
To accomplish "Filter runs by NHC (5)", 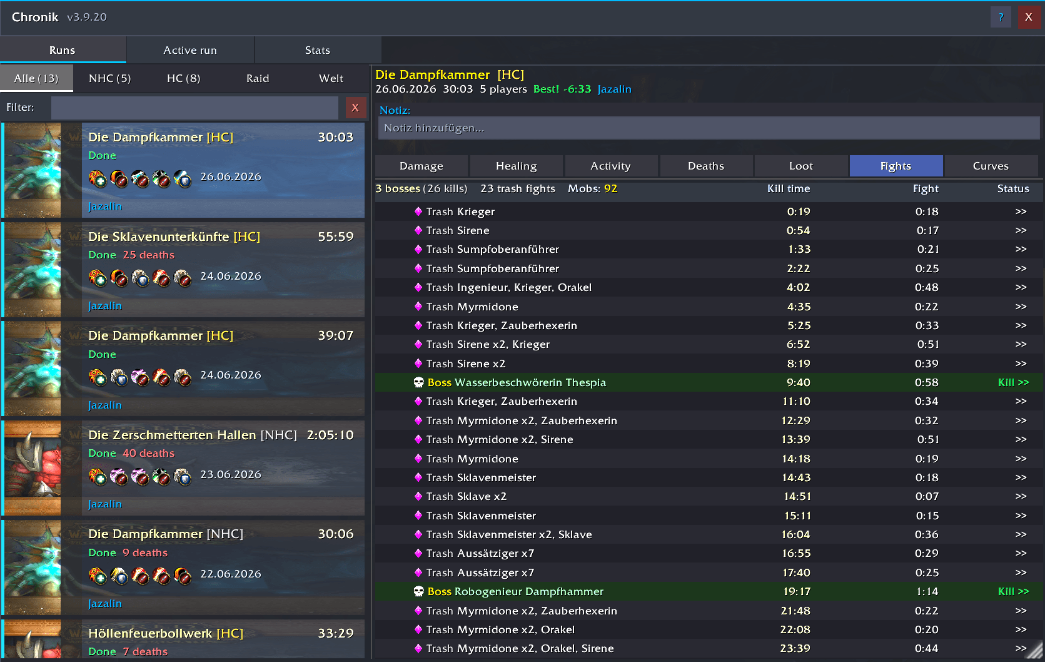I will (110, 78).
